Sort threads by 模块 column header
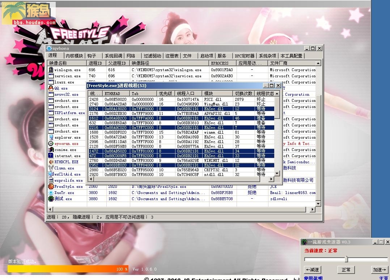 pos(218,94)
